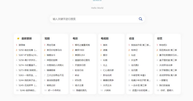The width and height of the screenshot is (193, 101).
Task: Open 再世无缘 in the 短剧 list
Action: point(51,45)
